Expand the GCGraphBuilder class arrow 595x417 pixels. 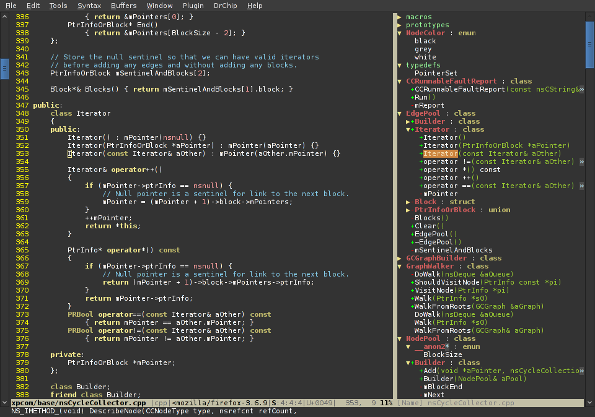[x=400, y=258]
